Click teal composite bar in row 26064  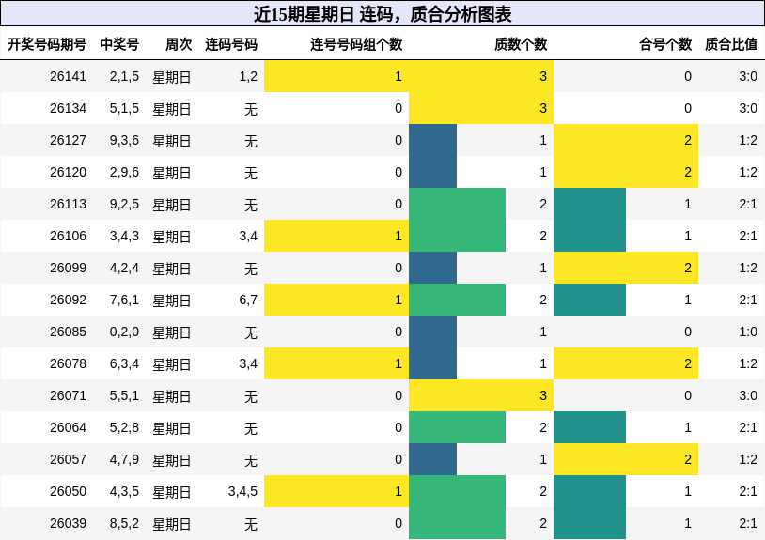pyautogui.click(x=589, y=427)
